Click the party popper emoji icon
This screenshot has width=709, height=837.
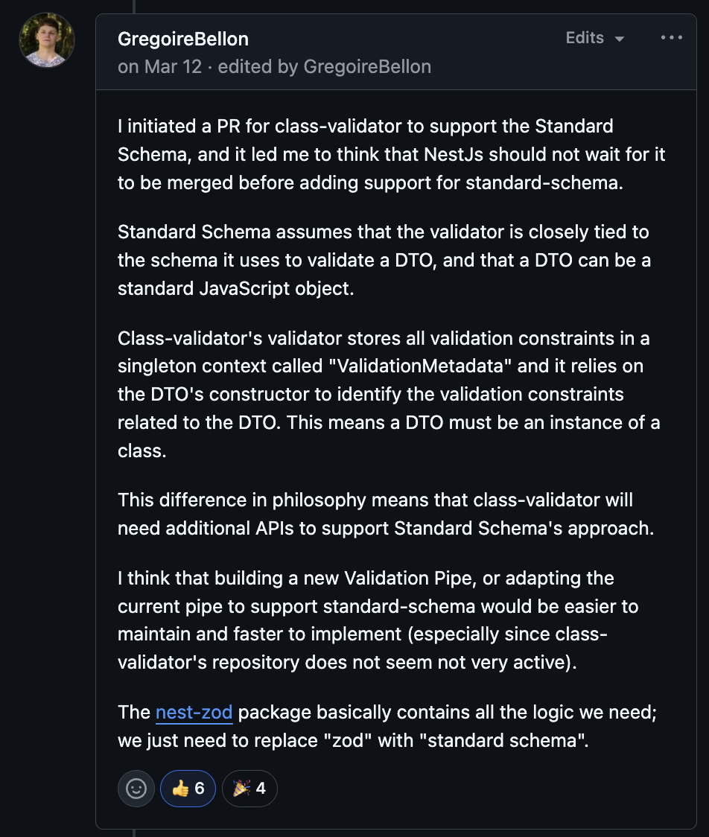click(x=241, y=789)
